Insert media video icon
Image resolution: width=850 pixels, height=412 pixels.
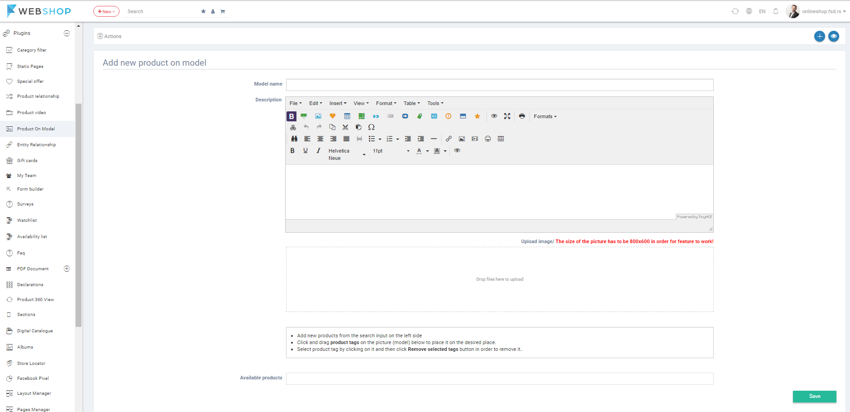475,139
